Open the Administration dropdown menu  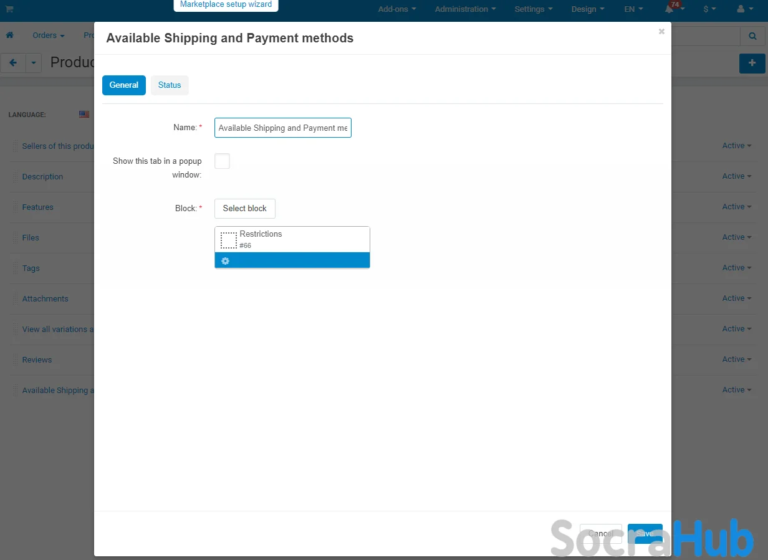pos(465,9)
